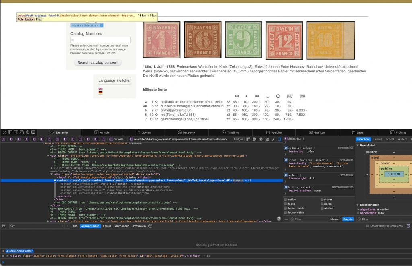Click the print styles printer icon

tap(254, 139)
